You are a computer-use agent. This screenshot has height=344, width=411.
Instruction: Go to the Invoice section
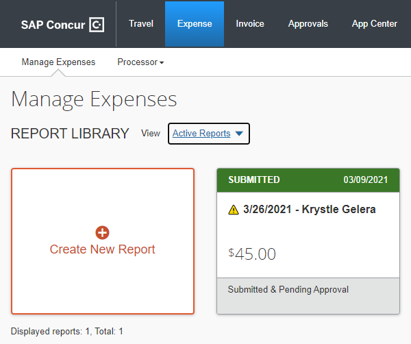(x=250, y=24)
